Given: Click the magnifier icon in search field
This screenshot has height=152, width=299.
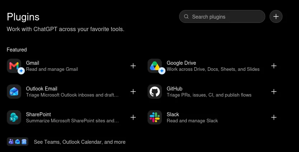Looking at the screenshot, I should tap(186, 16).
